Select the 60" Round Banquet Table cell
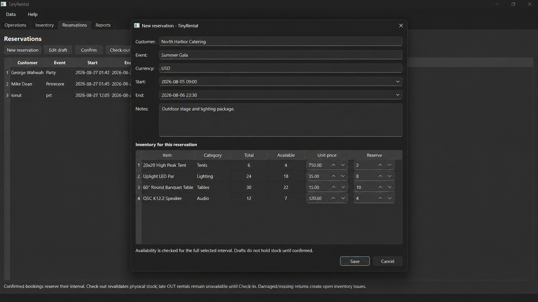 [168, 187]
